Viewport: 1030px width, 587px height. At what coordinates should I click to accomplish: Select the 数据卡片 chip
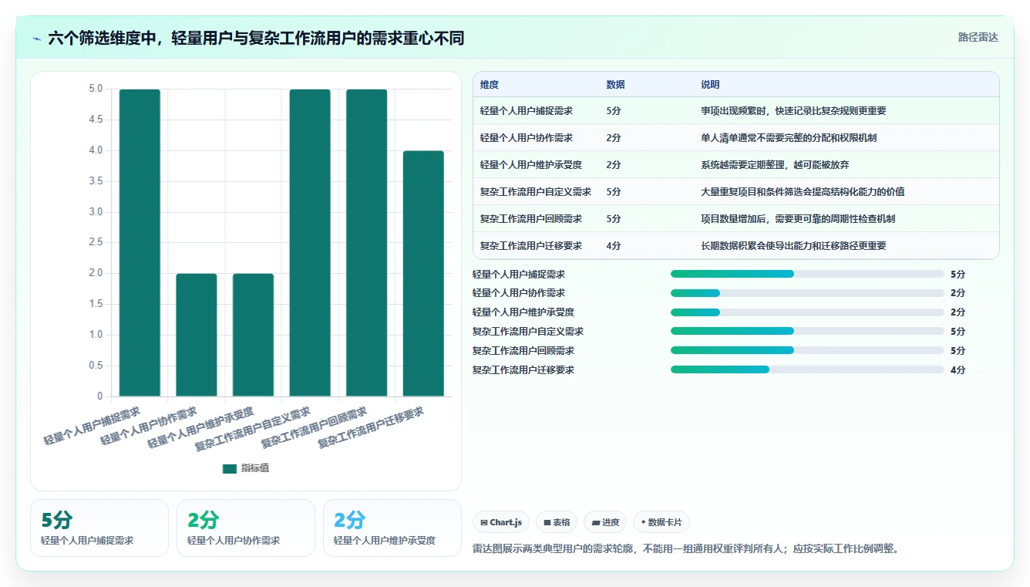click(661, 522)
